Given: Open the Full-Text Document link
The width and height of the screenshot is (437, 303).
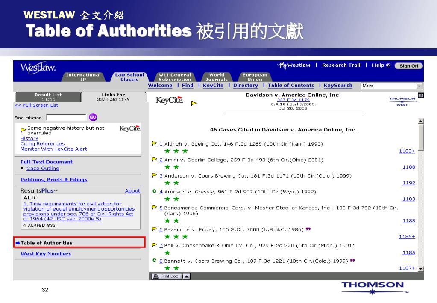Looking at the screenshot, I should coord(47,162).
